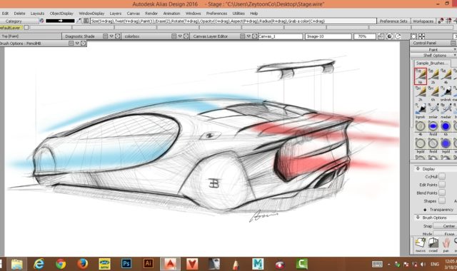Select the red-outlined pencil brush in Sample_Brushes

tap(421, 76)
